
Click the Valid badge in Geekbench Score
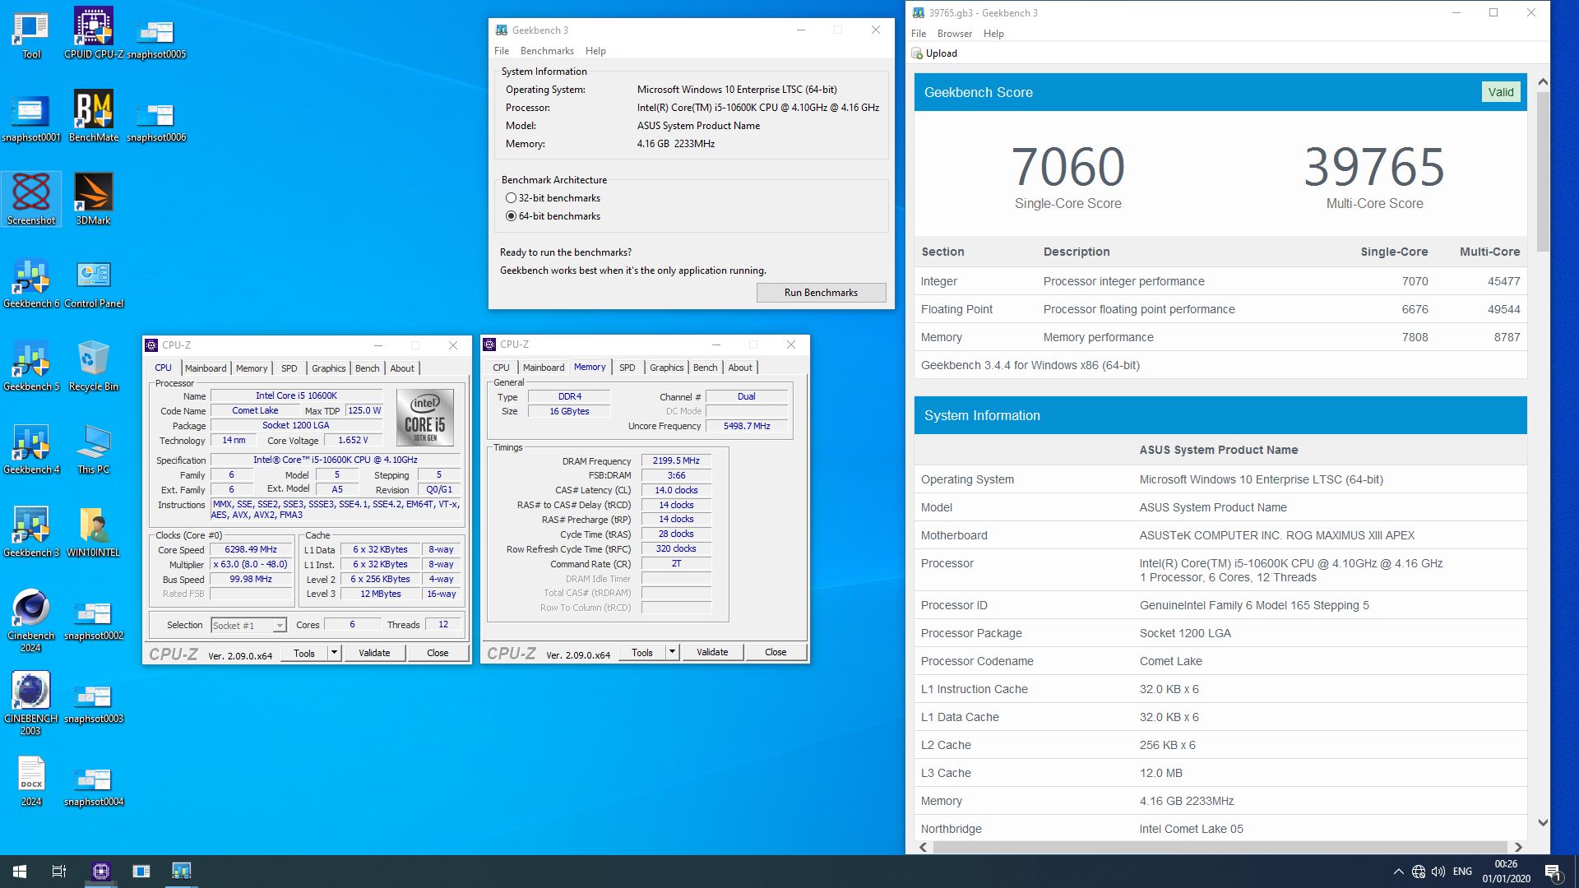[x=1500, y=92]
